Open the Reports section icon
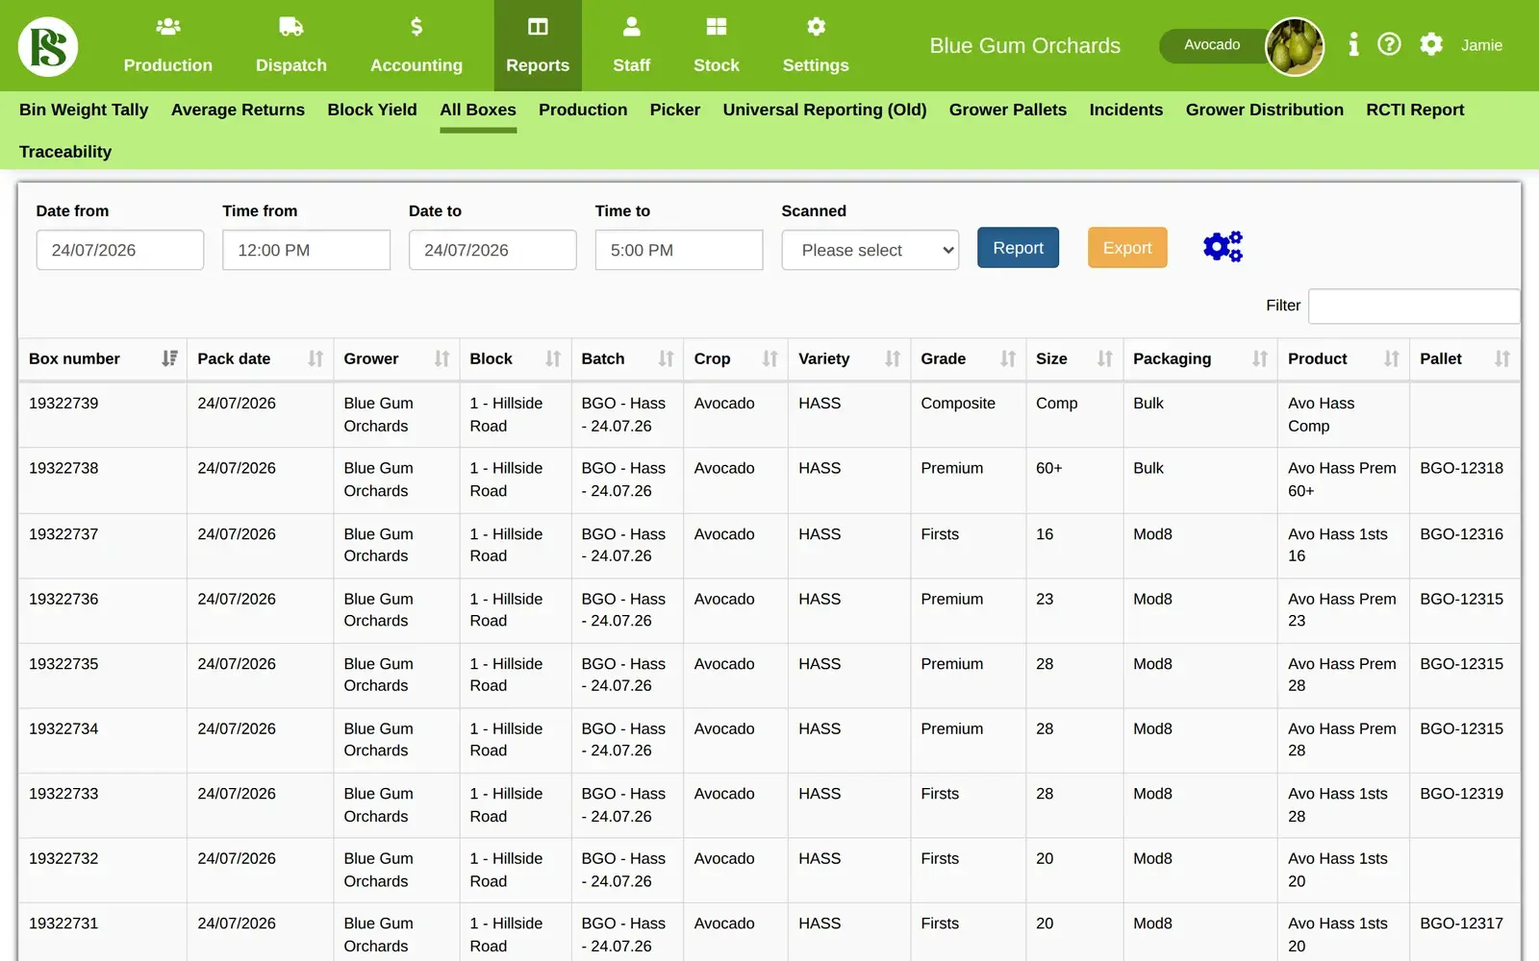Screen dimensions: 1539x961 click(x=538, y=27)
